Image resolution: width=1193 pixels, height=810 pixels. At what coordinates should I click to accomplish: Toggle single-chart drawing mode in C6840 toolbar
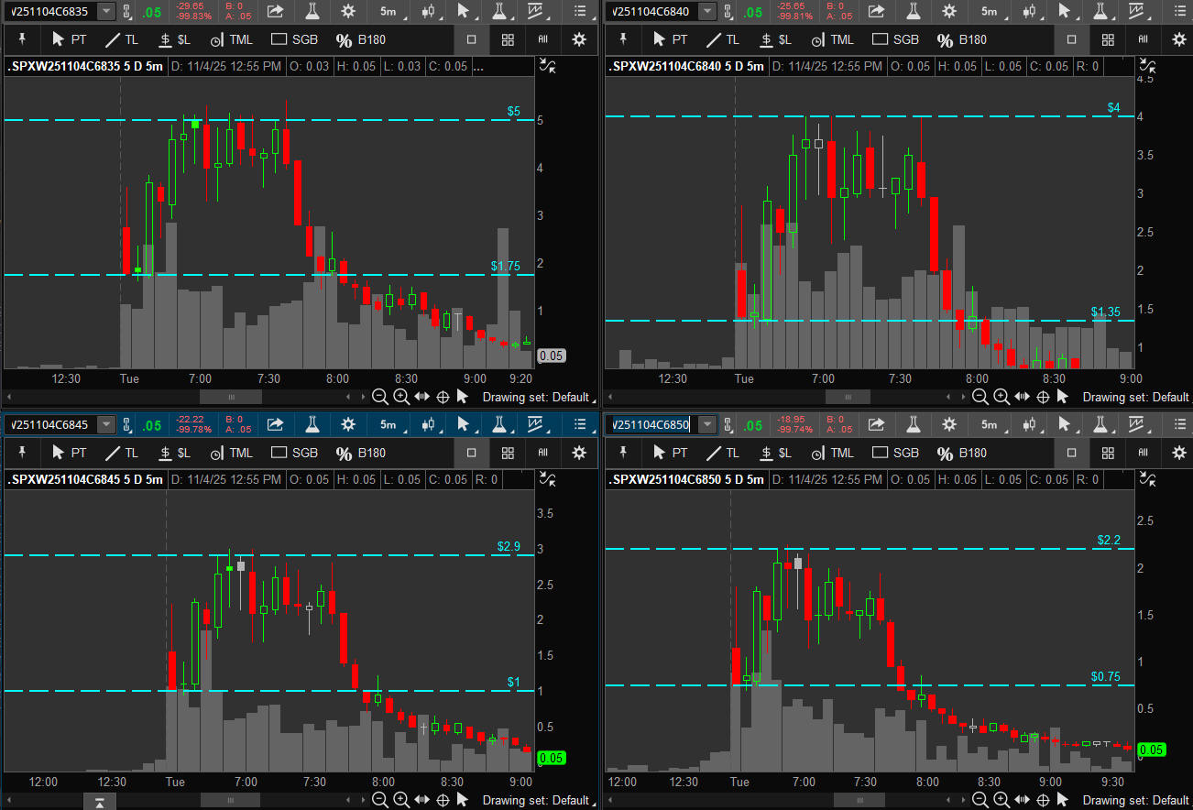[1072, 39]
